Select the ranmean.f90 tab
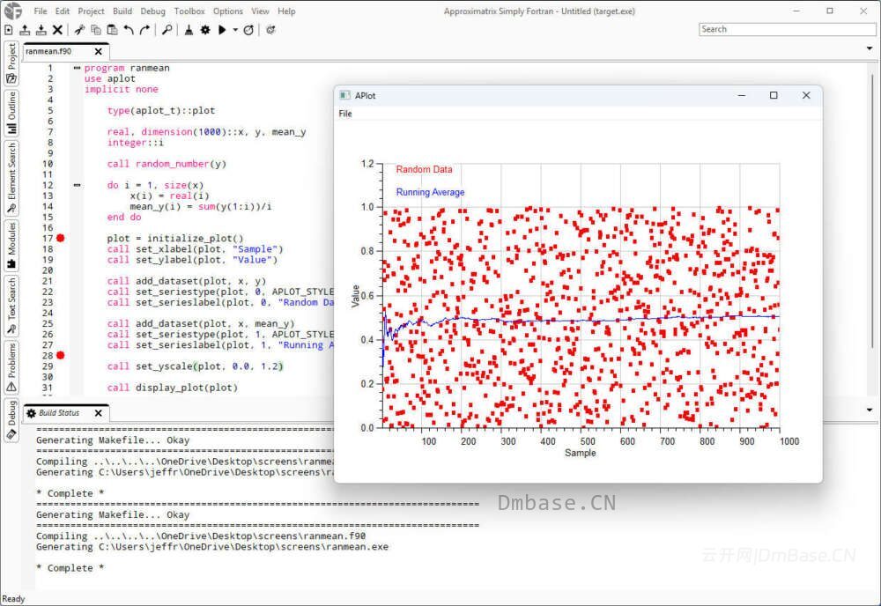The height and width of the screenshot is (606, 881). (48, 51)
